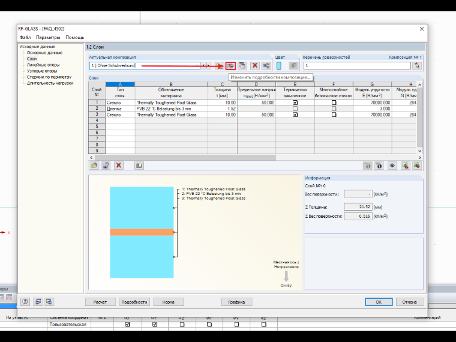Screen dimensions: 456x342
Task: Click the pick surfaces cursor icon
Action: 417,66
